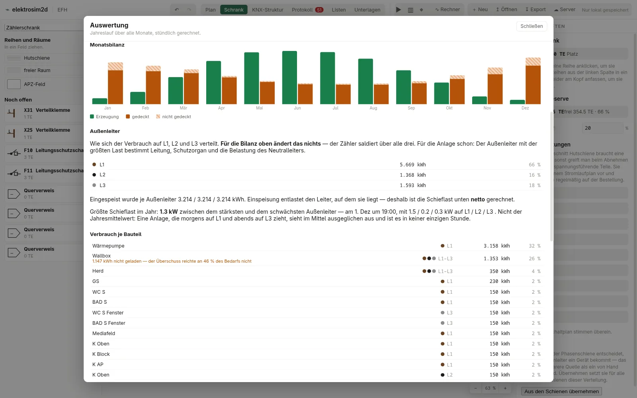Click the Erzeugung green legend swatch

(x=92, y=117)
